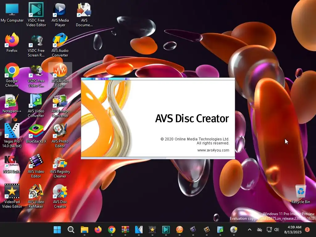
Task: Select the VSDC Free Video Capture shortcut
Action: [x=36, y=76]
